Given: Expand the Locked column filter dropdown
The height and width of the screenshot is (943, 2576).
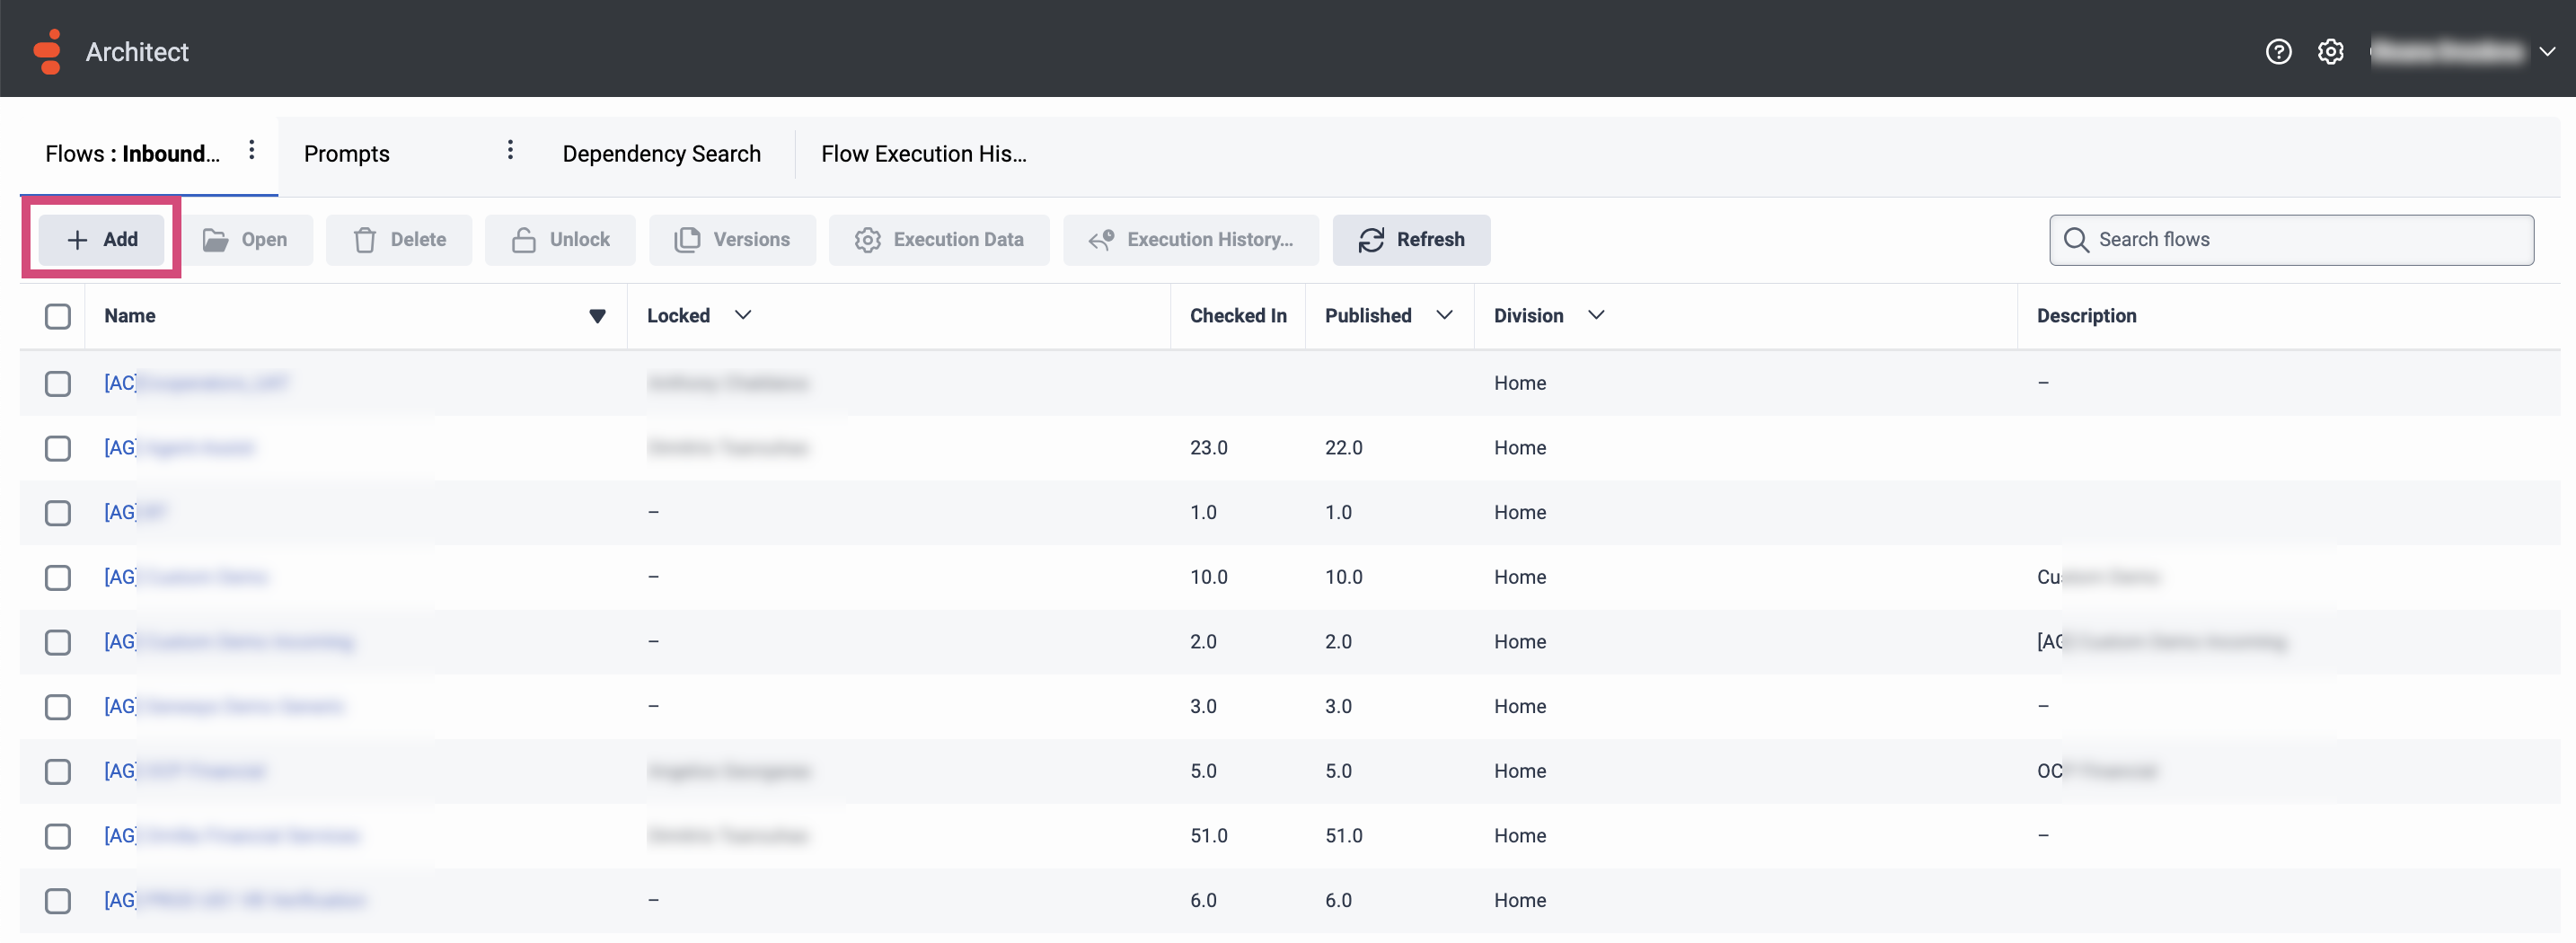Looking at the screenshot, I should (x=743, y=315).
